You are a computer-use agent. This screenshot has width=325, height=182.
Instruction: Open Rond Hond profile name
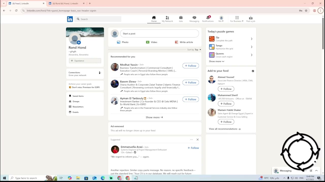click(77, 48)
